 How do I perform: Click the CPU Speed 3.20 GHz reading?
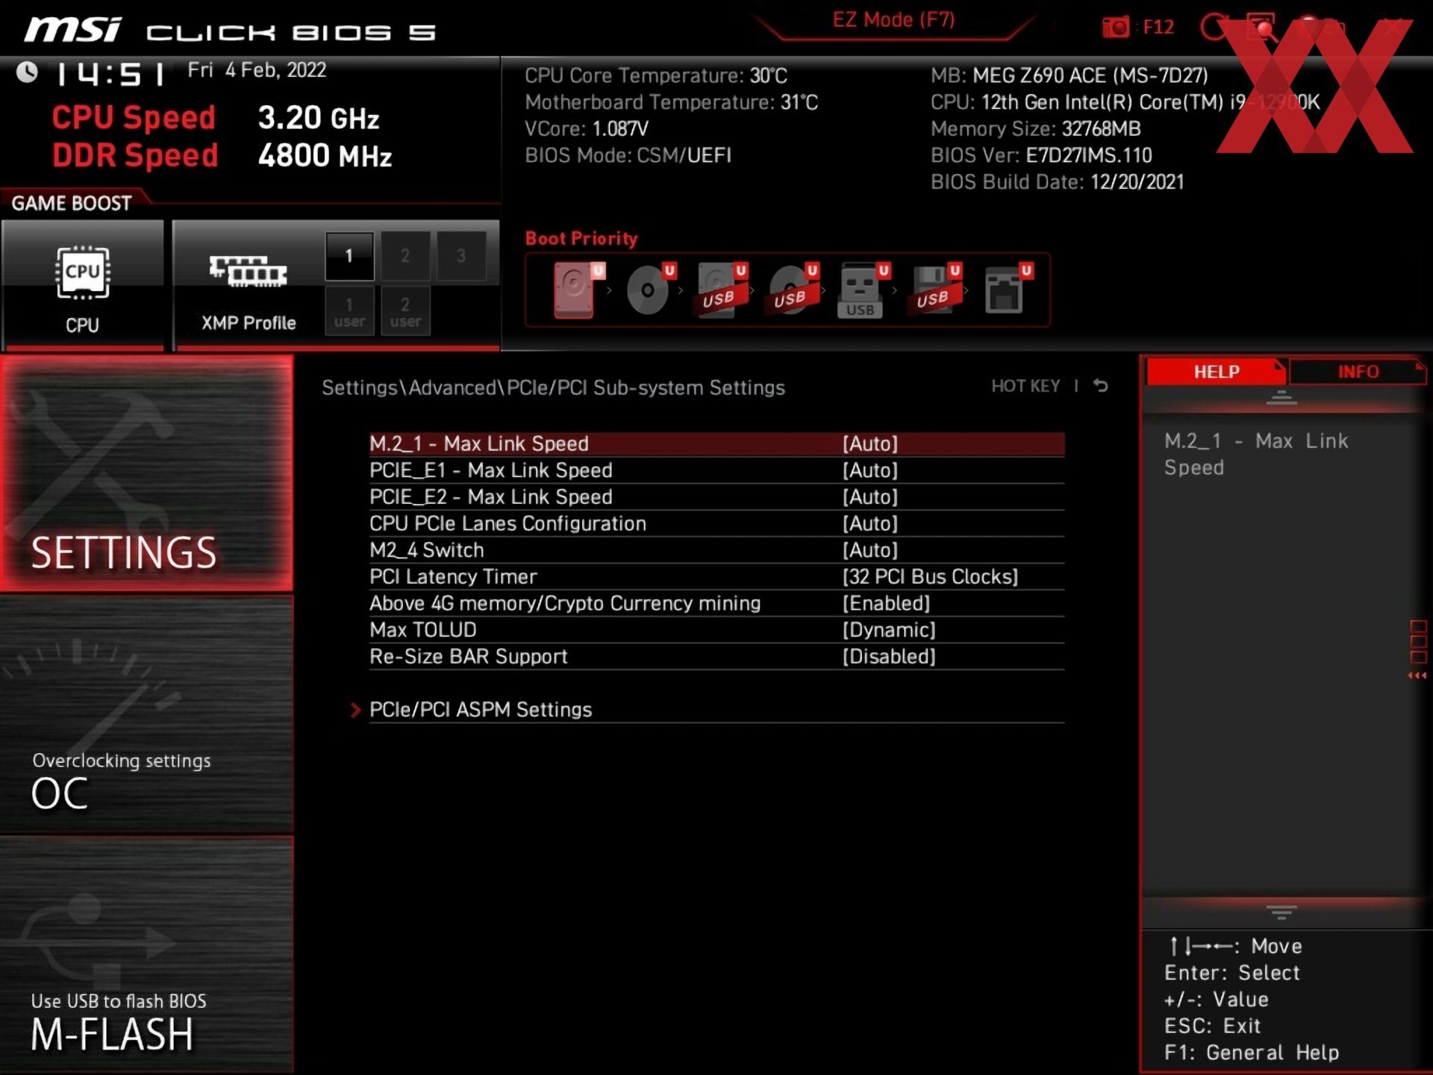click(x=216, y=118)
